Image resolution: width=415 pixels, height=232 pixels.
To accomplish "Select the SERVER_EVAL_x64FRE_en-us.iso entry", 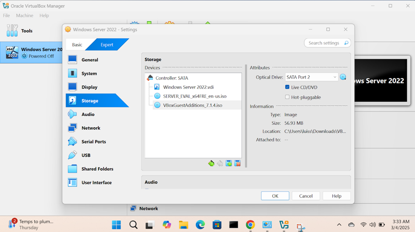I will tap(195, 96).
